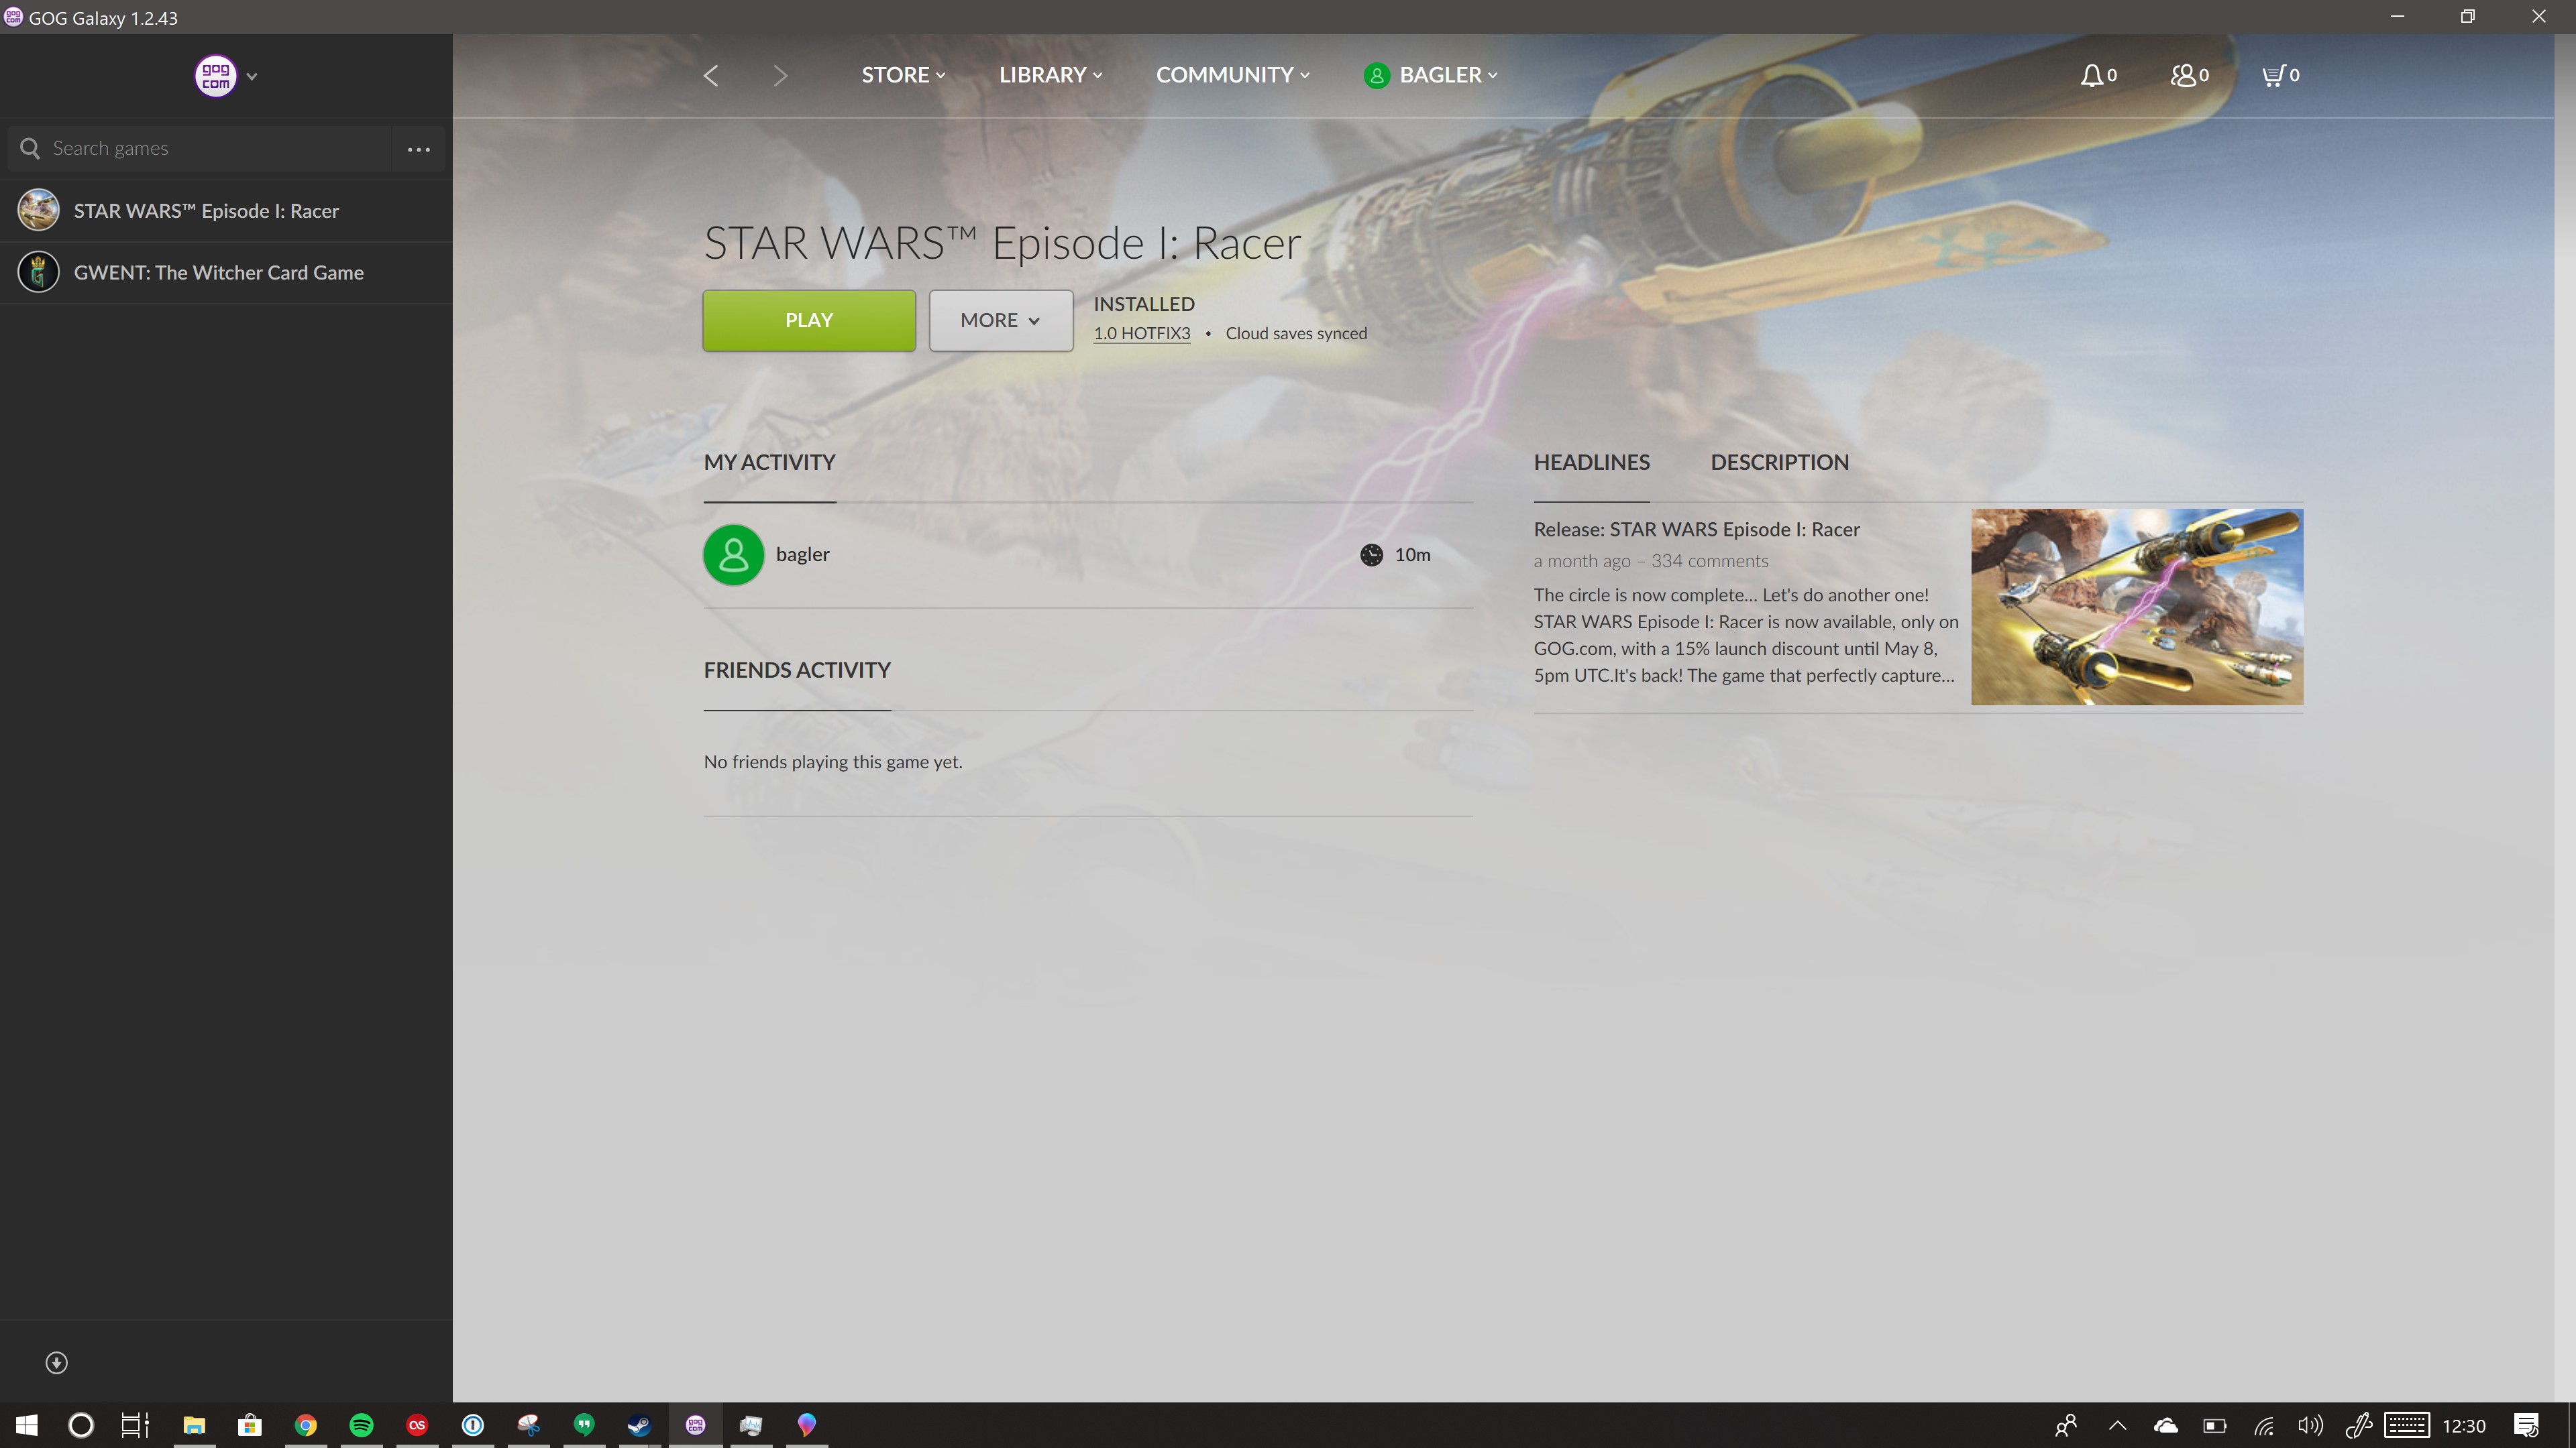Viewport: 2576px width, 1448px height.
Task: Select the HEADLINES tab
Action: pyautogui.click(x=1591, y=462)
